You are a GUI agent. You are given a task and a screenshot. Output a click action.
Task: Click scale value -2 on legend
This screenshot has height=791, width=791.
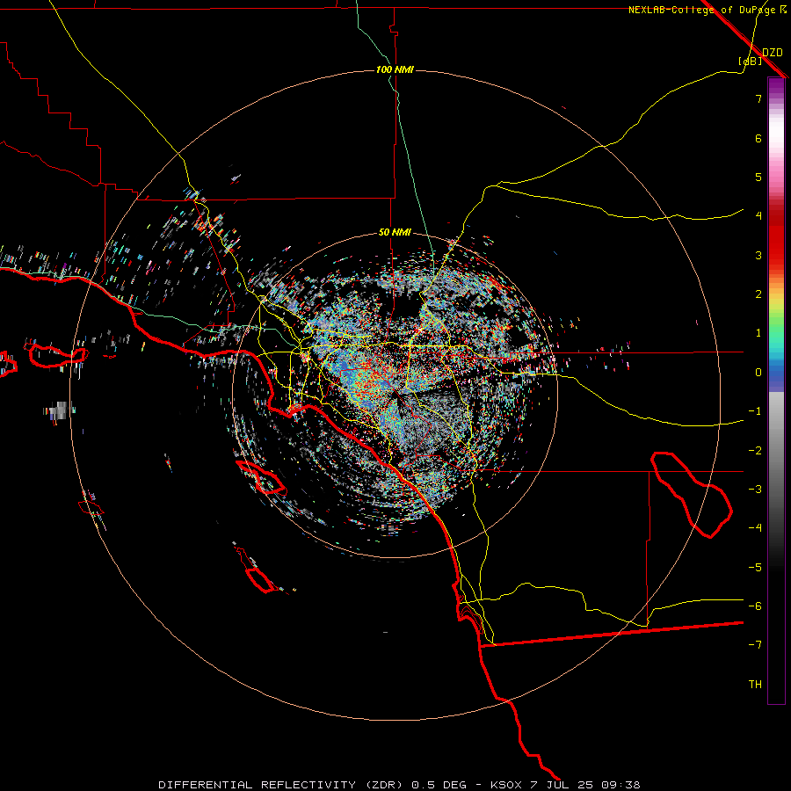tap(755, 451)
